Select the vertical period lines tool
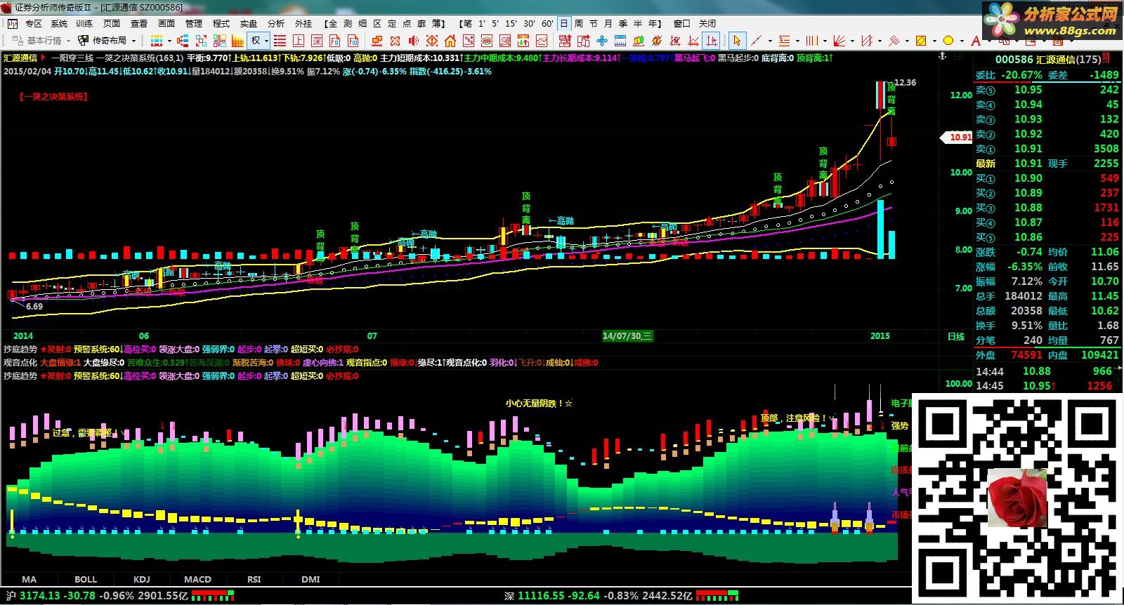This screenshot has height=605, width=1124. click(811, 41)
